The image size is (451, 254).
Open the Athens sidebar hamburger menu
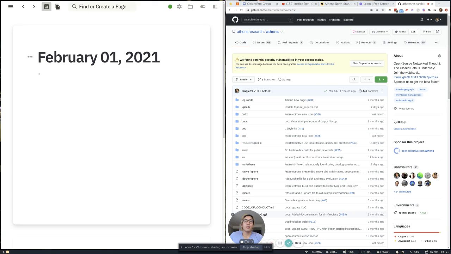(x=11, y=6)
